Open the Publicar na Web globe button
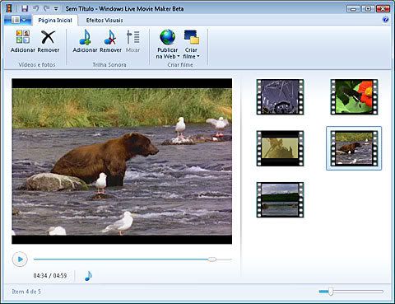 click(168, 44)
